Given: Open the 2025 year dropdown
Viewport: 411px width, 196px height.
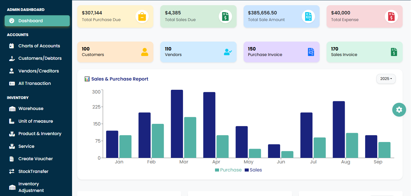Looking at the screenshot, I should [386, 79].
